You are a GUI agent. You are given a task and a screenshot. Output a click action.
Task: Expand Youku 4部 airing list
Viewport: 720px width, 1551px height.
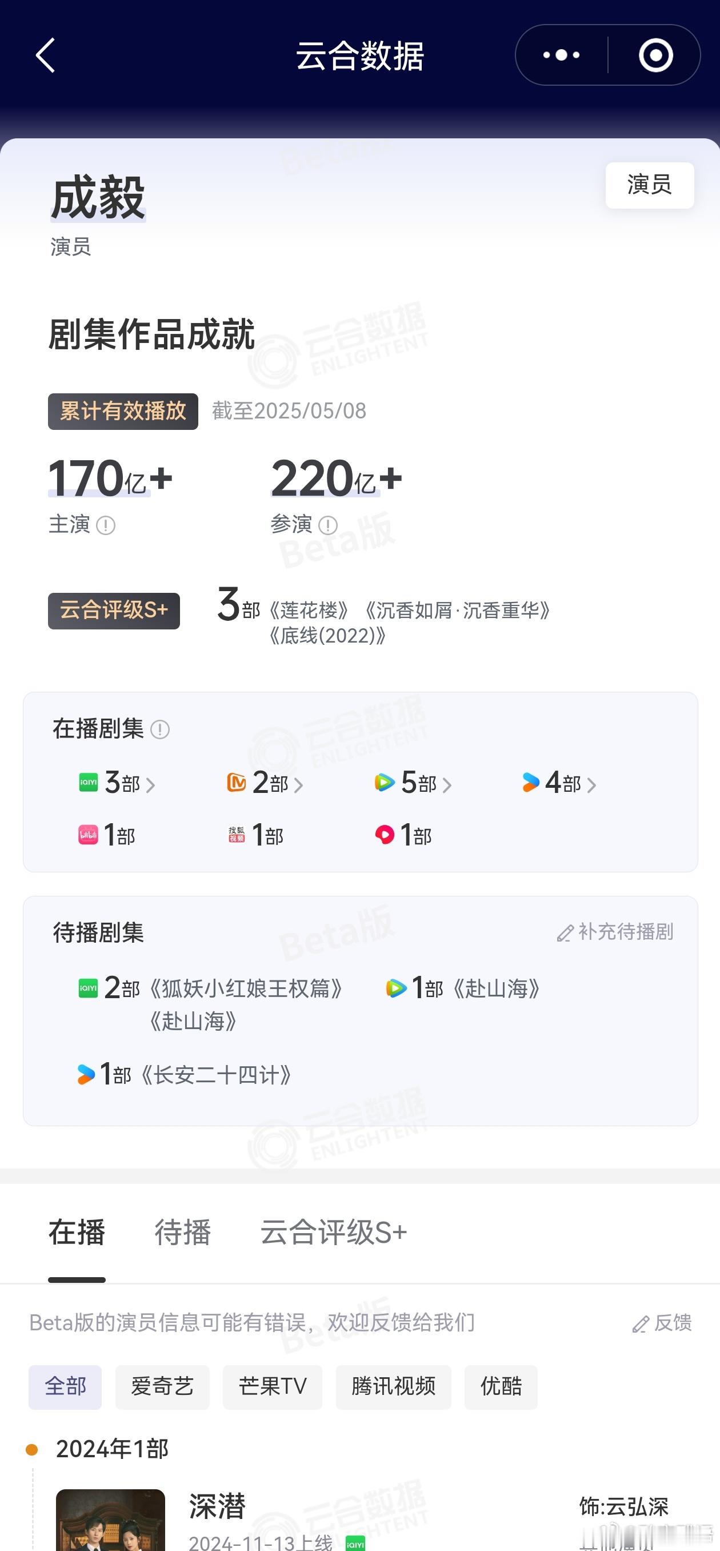[559, 783]
